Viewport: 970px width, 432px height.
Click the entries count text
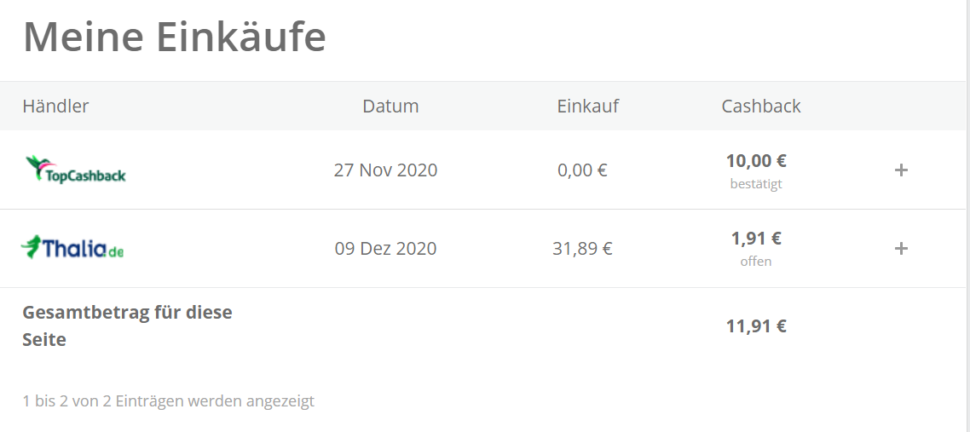[x=169, y=400]
